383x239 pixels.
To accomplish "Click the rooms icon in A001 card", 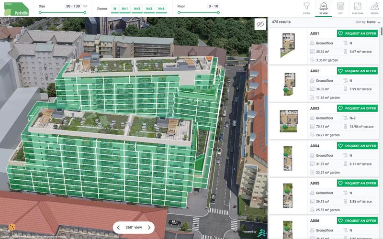I will (x=345, y=43).
